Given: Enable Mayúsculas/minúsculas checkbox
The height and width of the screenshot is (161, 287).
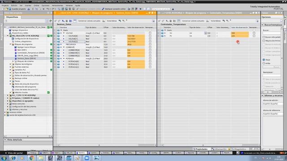Looking at the screenshot, I should [264, 41].
